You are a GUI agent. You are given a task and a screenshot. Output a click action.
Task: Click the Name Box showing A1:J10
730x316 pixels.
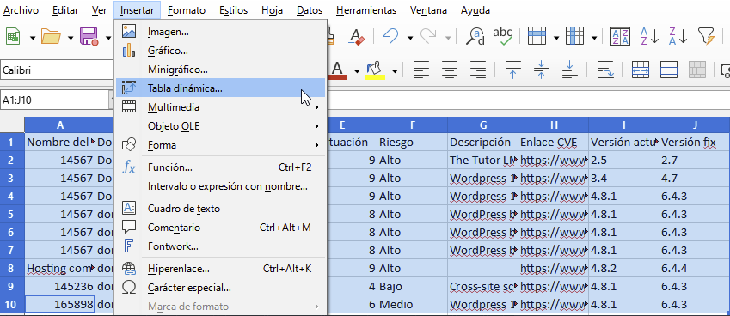click(x=53, y=100)
